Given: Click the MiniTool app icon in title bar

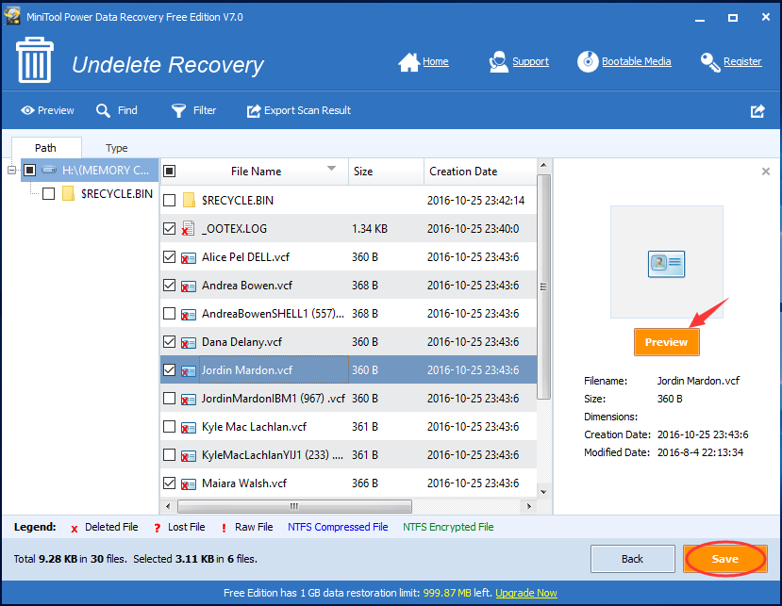Looking at the screenshot, I should click(12, 16).
